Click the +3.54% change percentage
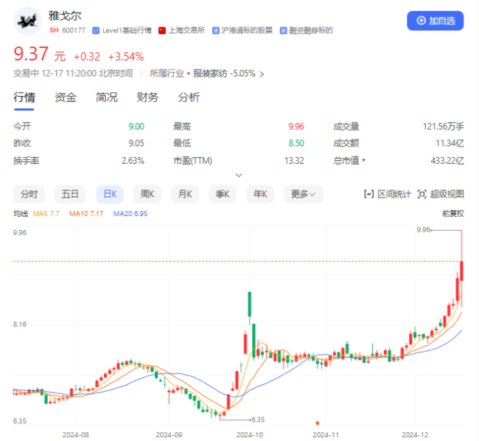This screenshot has height=441, width=479. click(126, 57)
